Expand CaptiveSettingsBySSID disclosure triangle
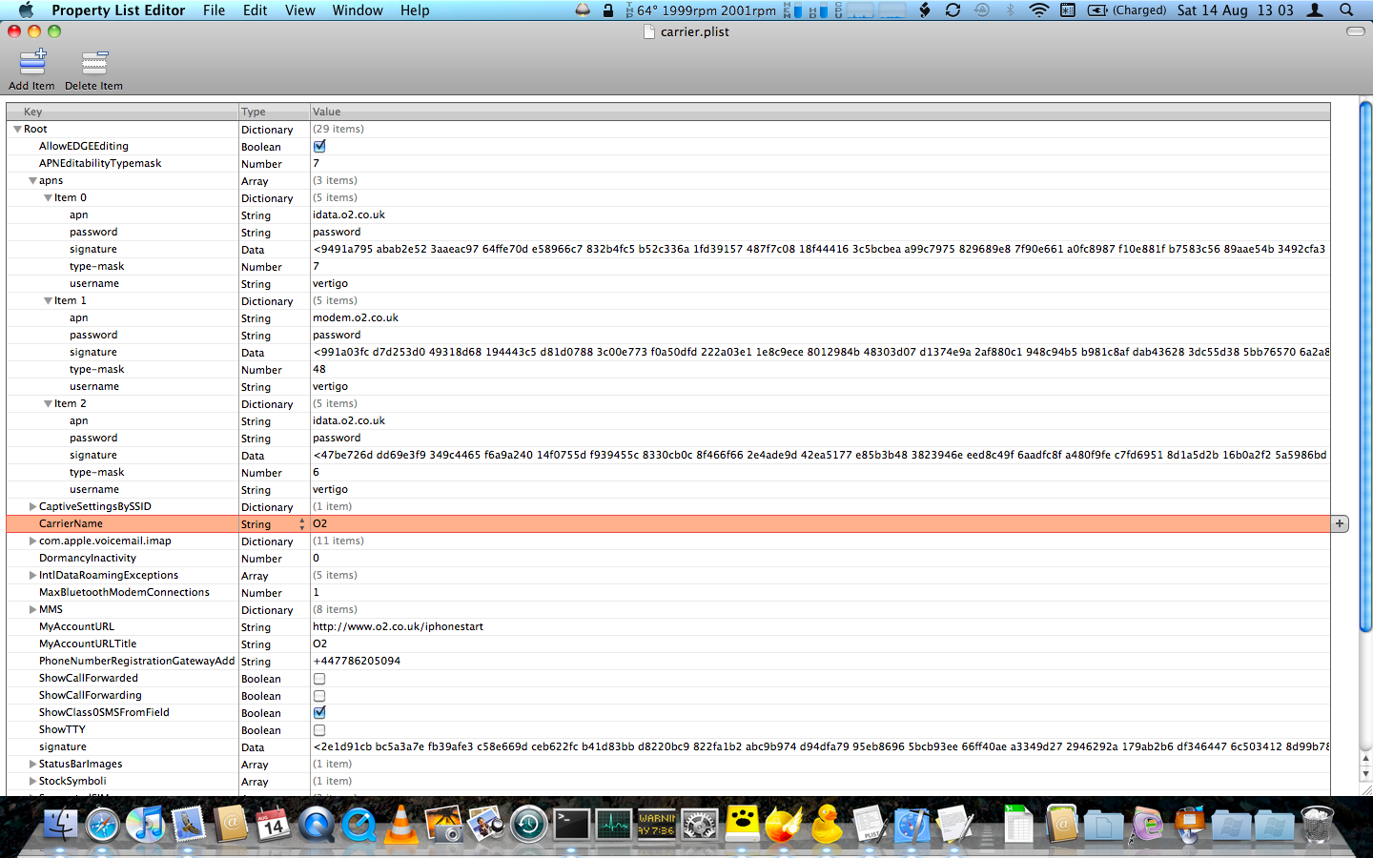Screen dimensions: 1373x858 click(x=32, y=506)
